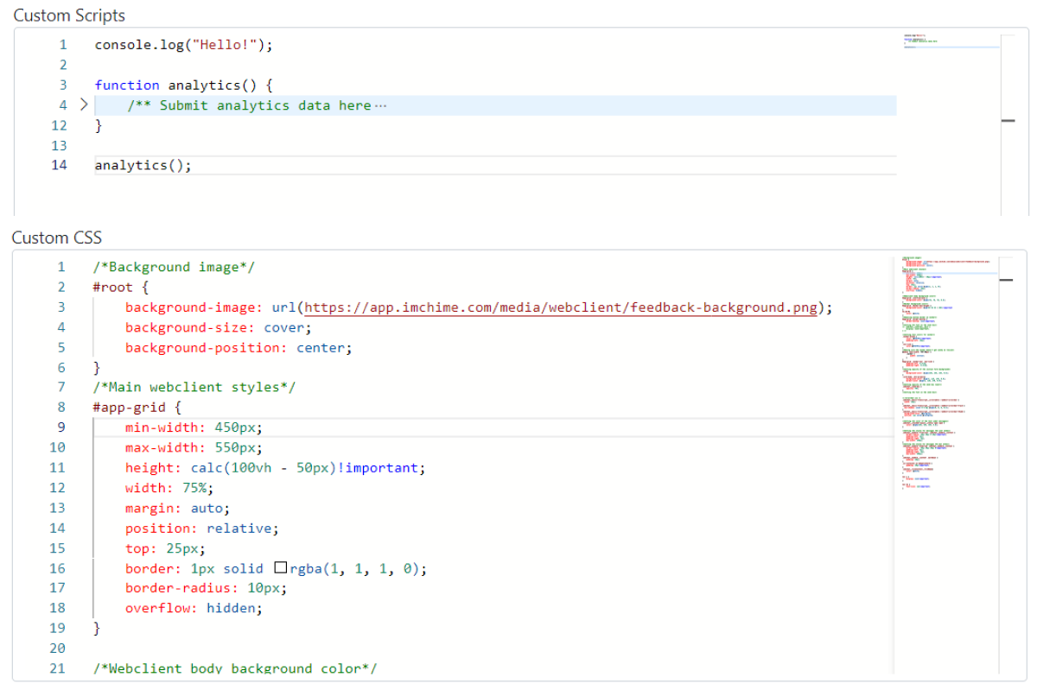Click the Custom Scripts section heading
The image size is (1037, 690).
[69, 15]
